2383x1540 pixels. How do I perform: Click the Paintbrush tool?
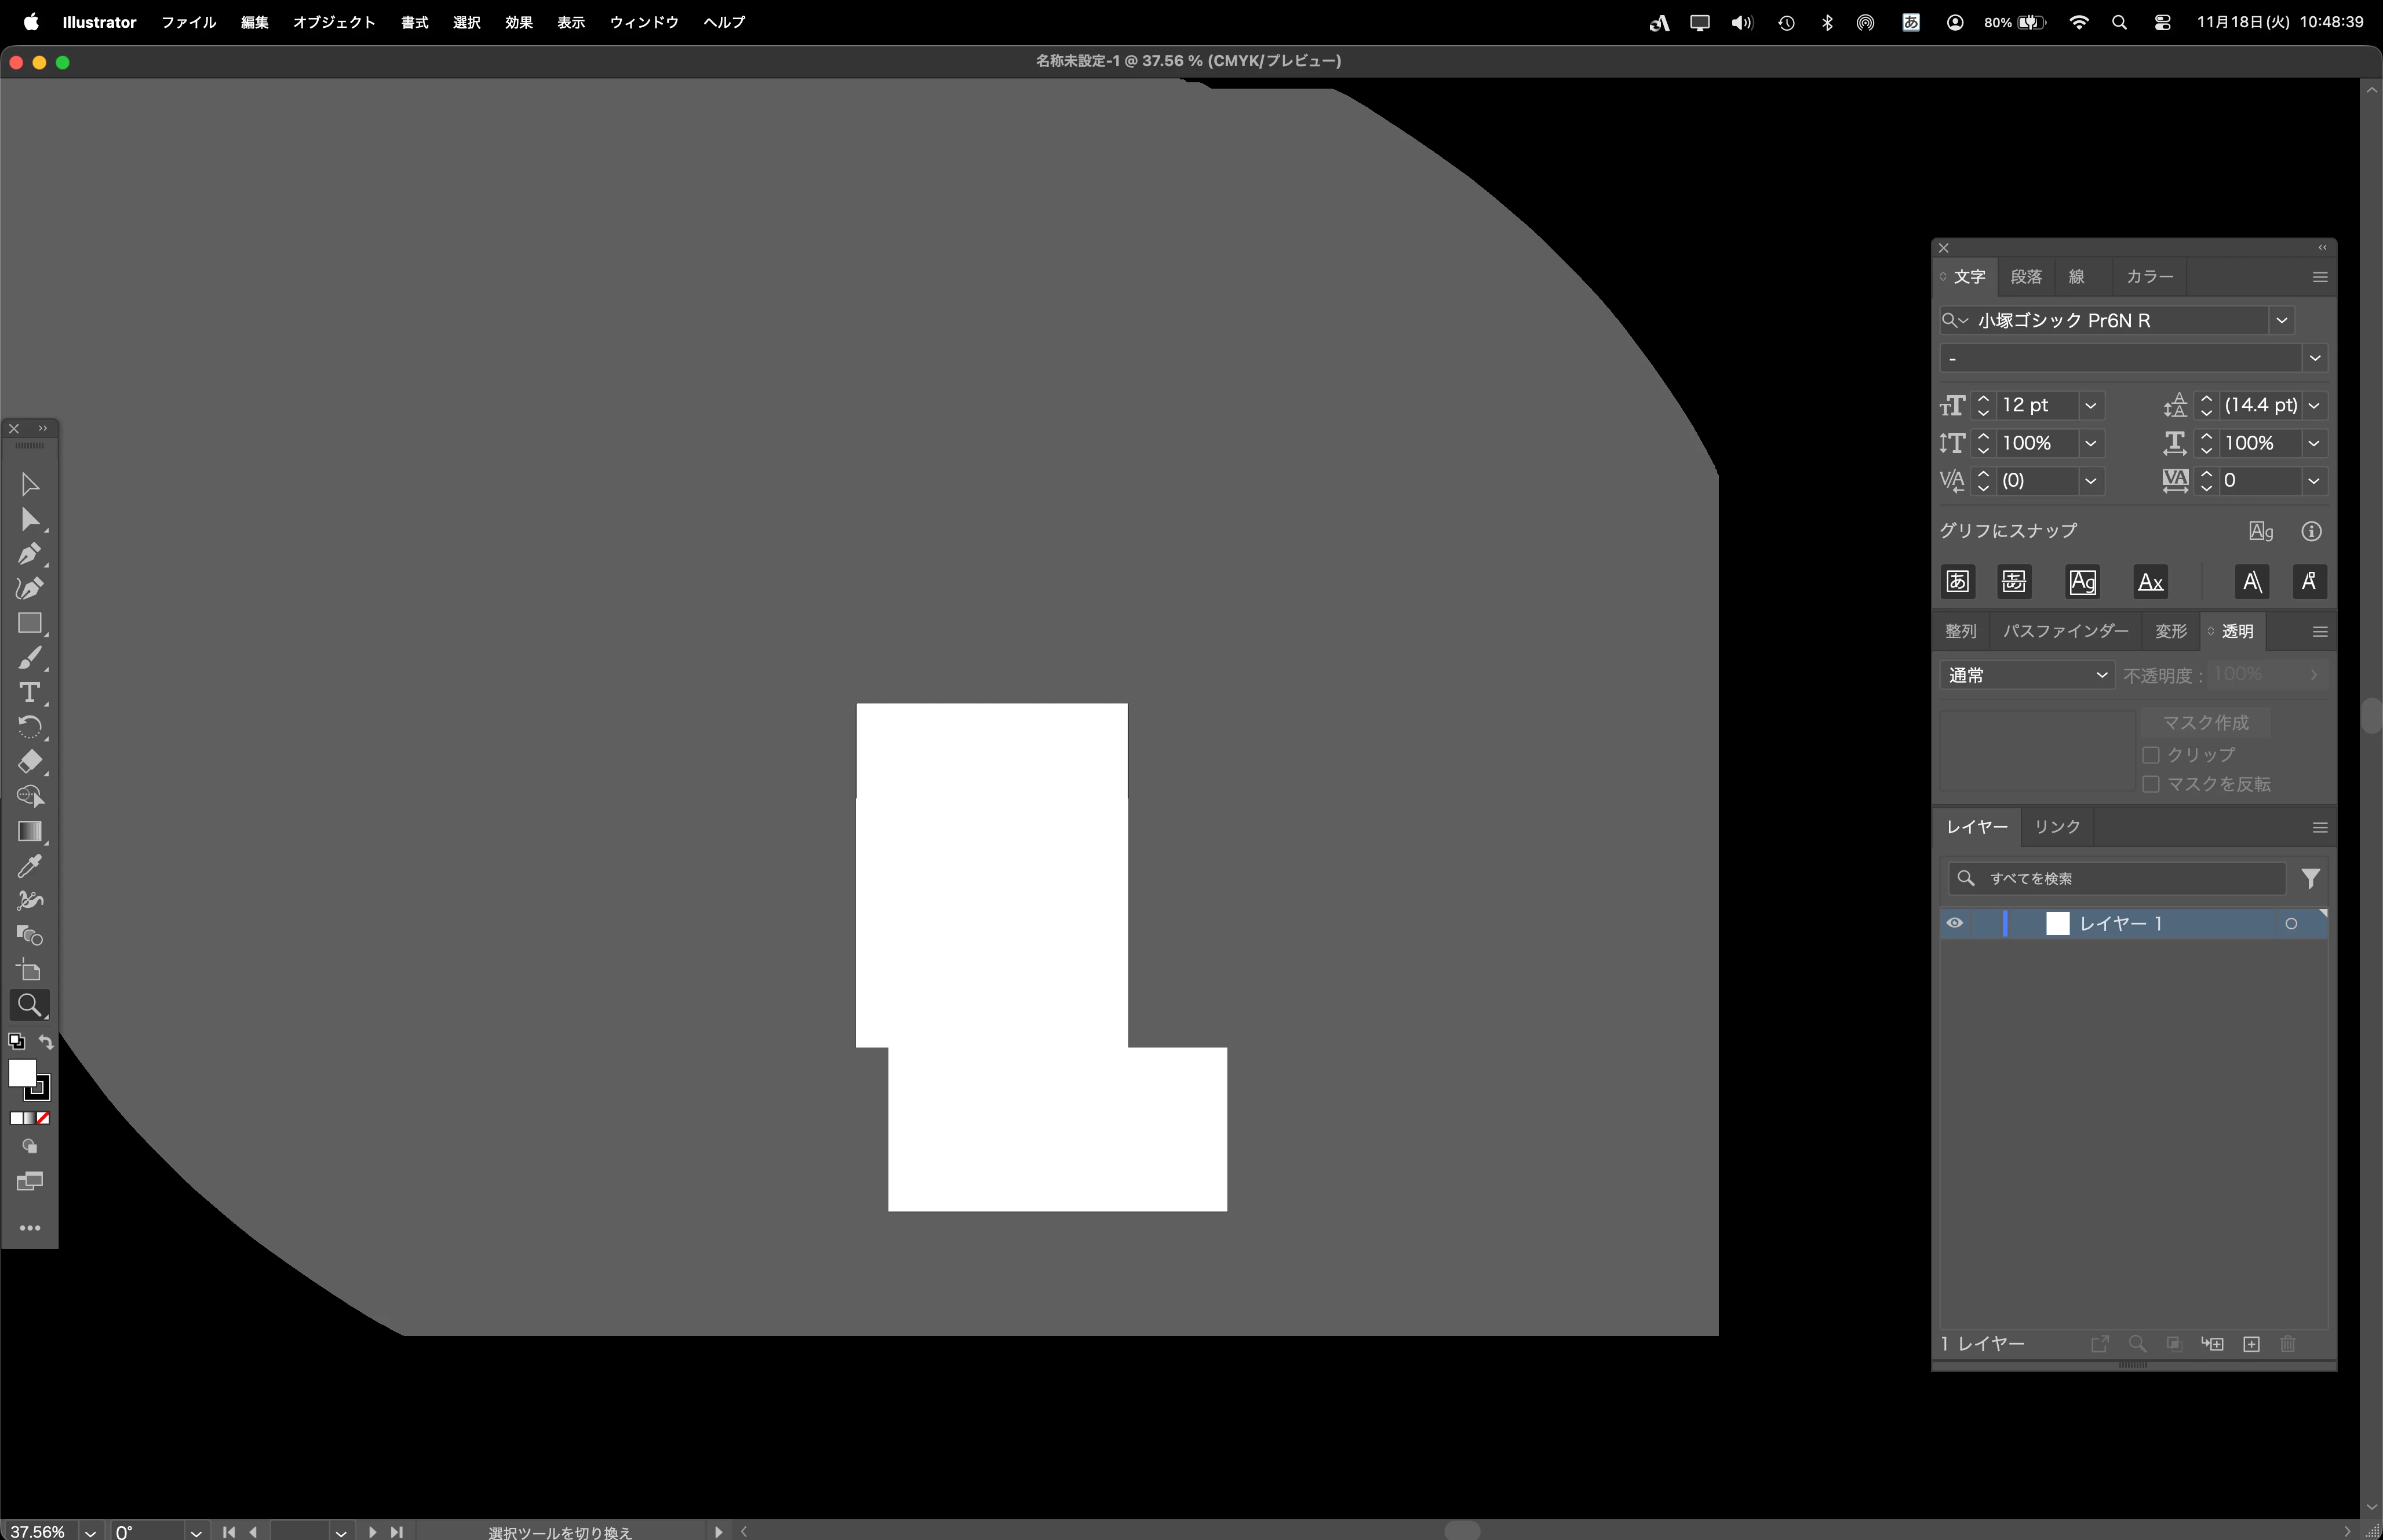pos(29,657)
